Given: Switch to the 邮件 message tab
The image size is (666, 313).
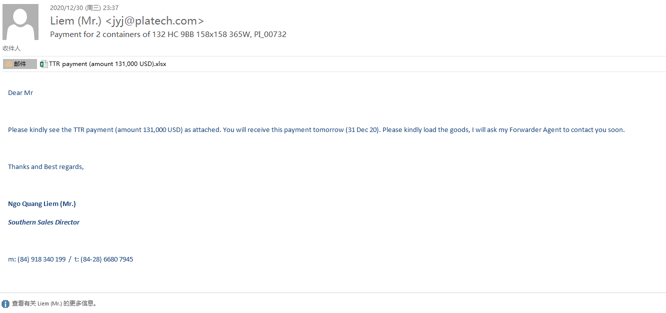Looking at the screenshot, I should coord(20,64).
